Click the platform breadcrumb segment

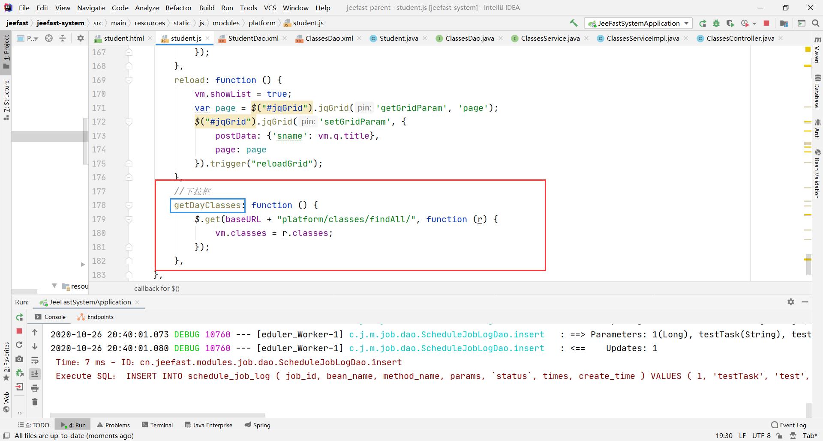[x=262, y=23]
